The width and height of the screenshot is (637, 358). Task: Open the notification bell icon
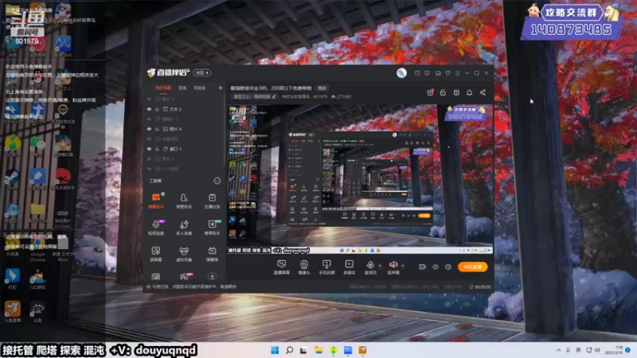[x=469, y=92]
